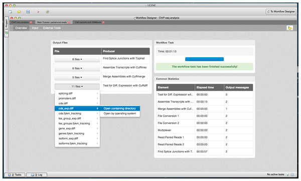Click the Output messages column header

[238, 88]
